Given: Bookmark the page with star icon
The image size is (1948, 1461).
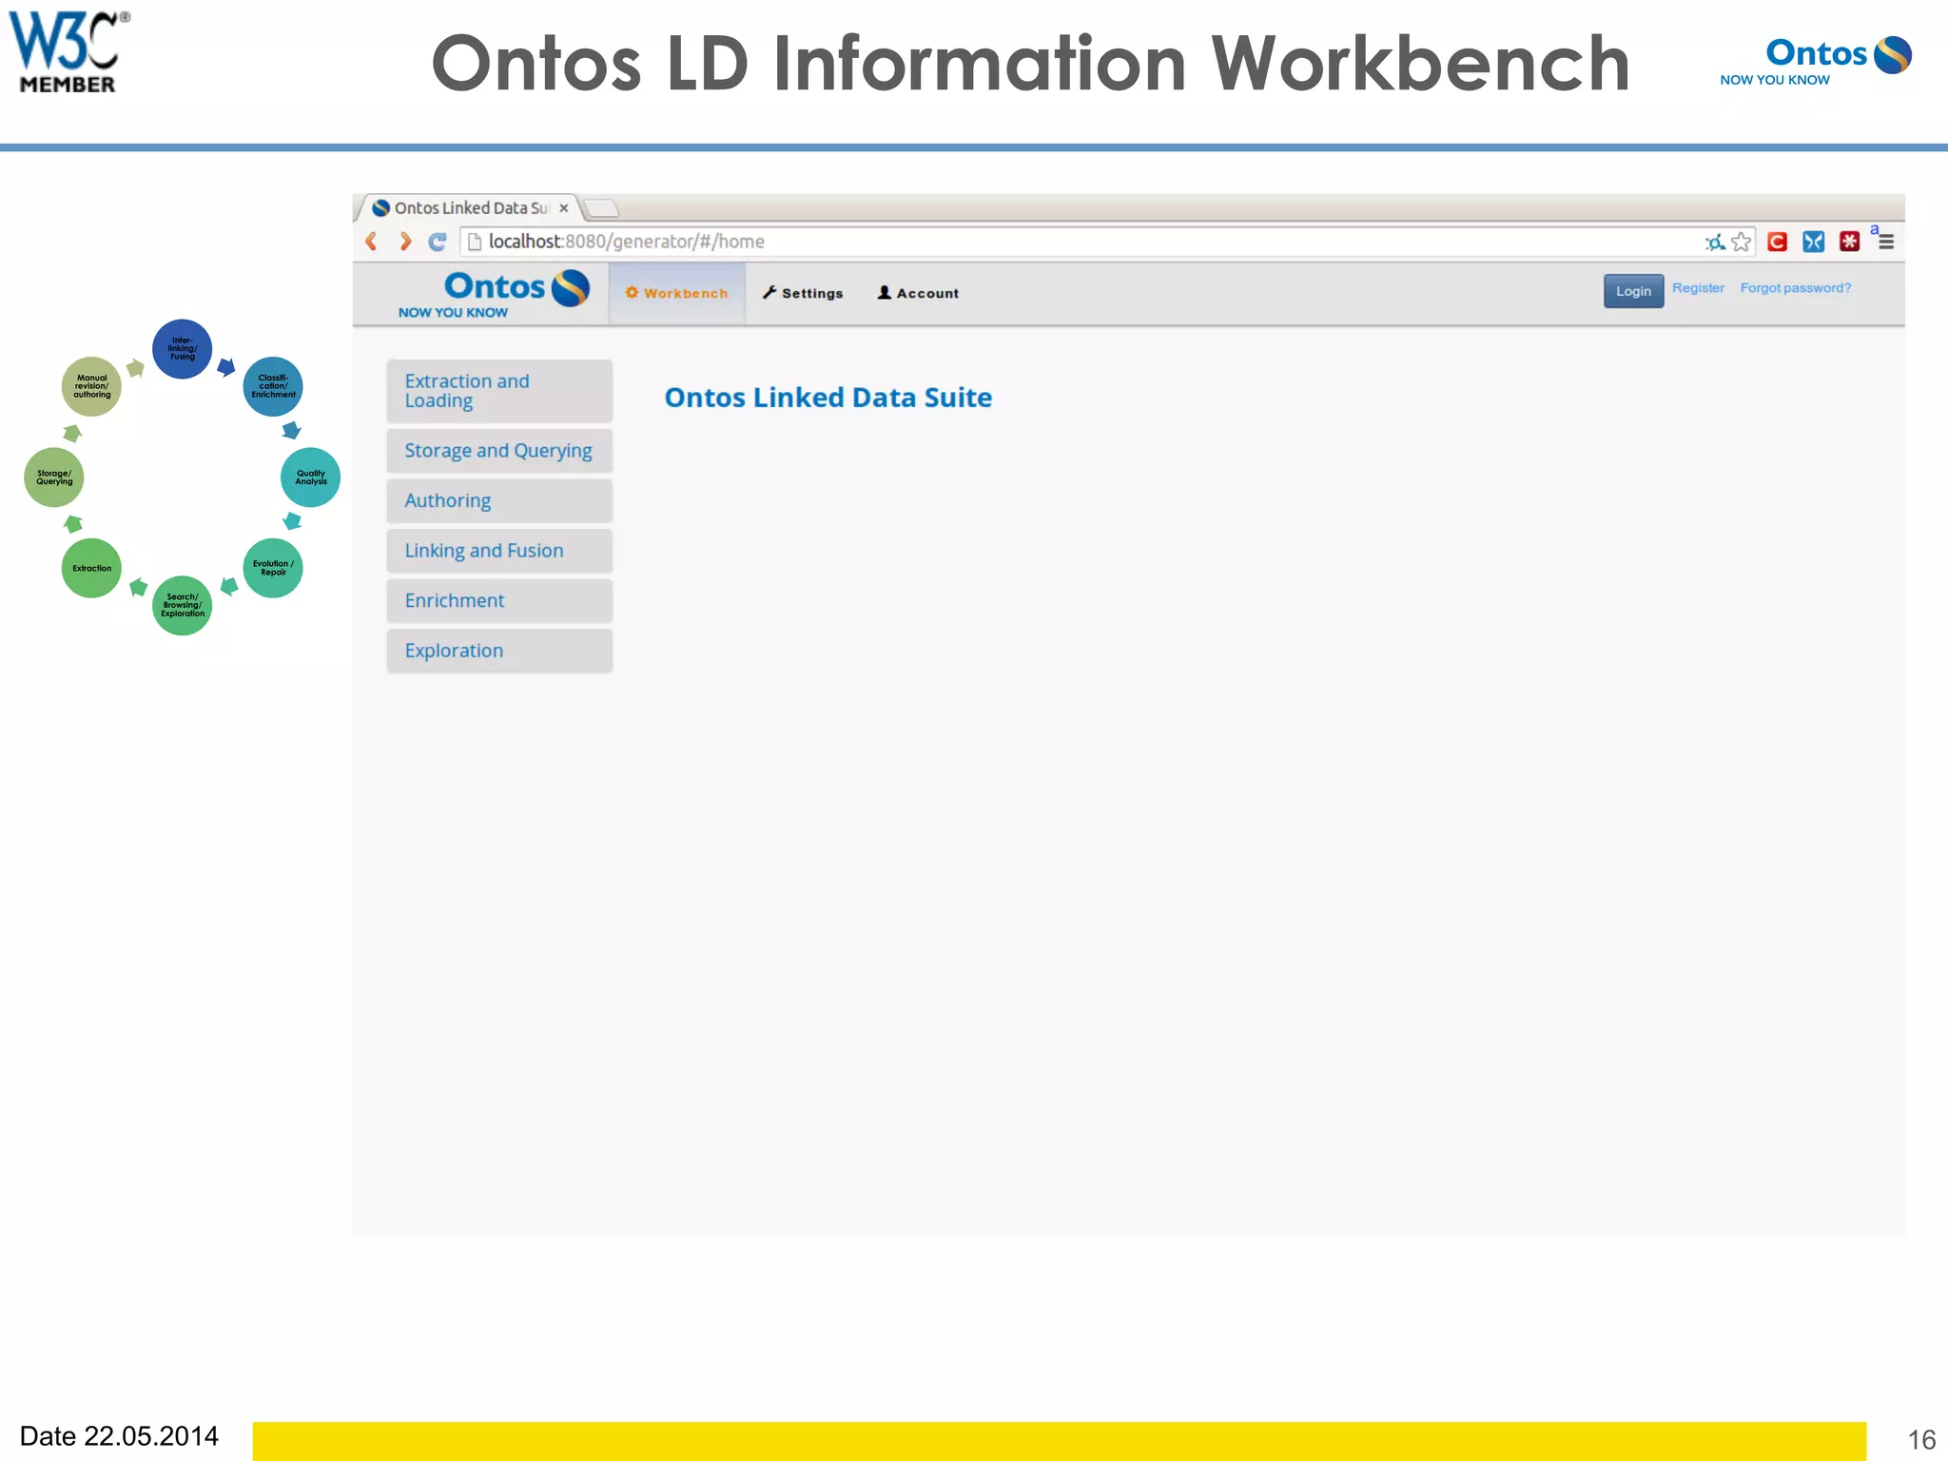Looking at the screenshot, I should click(1742, 242).
